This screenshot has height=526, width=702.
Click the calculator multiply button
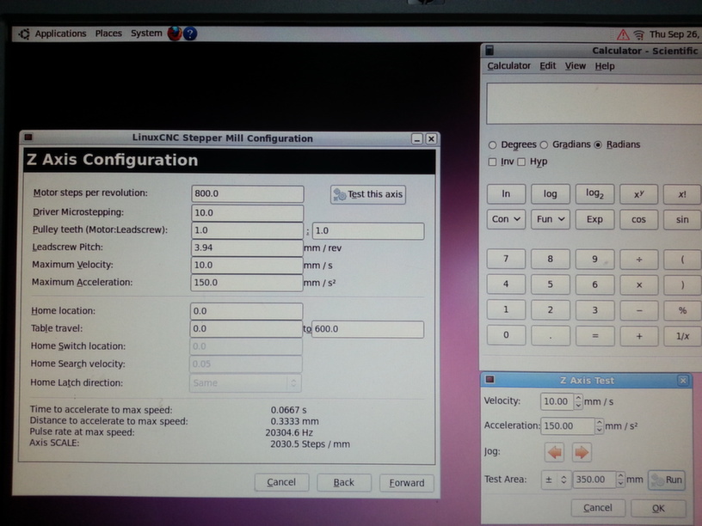(639, 285)
